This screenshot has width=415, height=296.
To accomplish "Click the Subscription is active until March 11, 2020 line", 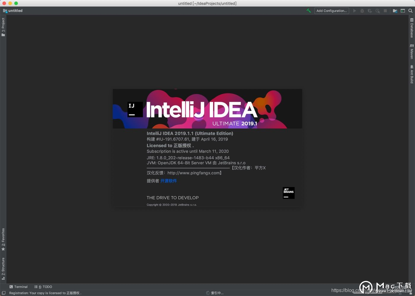I will tap(188, 151).
